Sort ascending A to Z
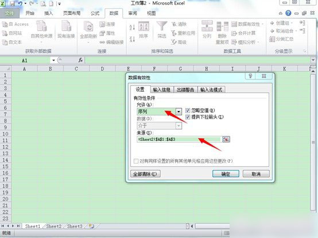Viewport: 318px width, 238px height. tap(132, 27)
